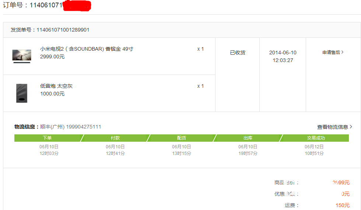Click the 低音炮 太空灰 product name

click(x=56, y=86)
